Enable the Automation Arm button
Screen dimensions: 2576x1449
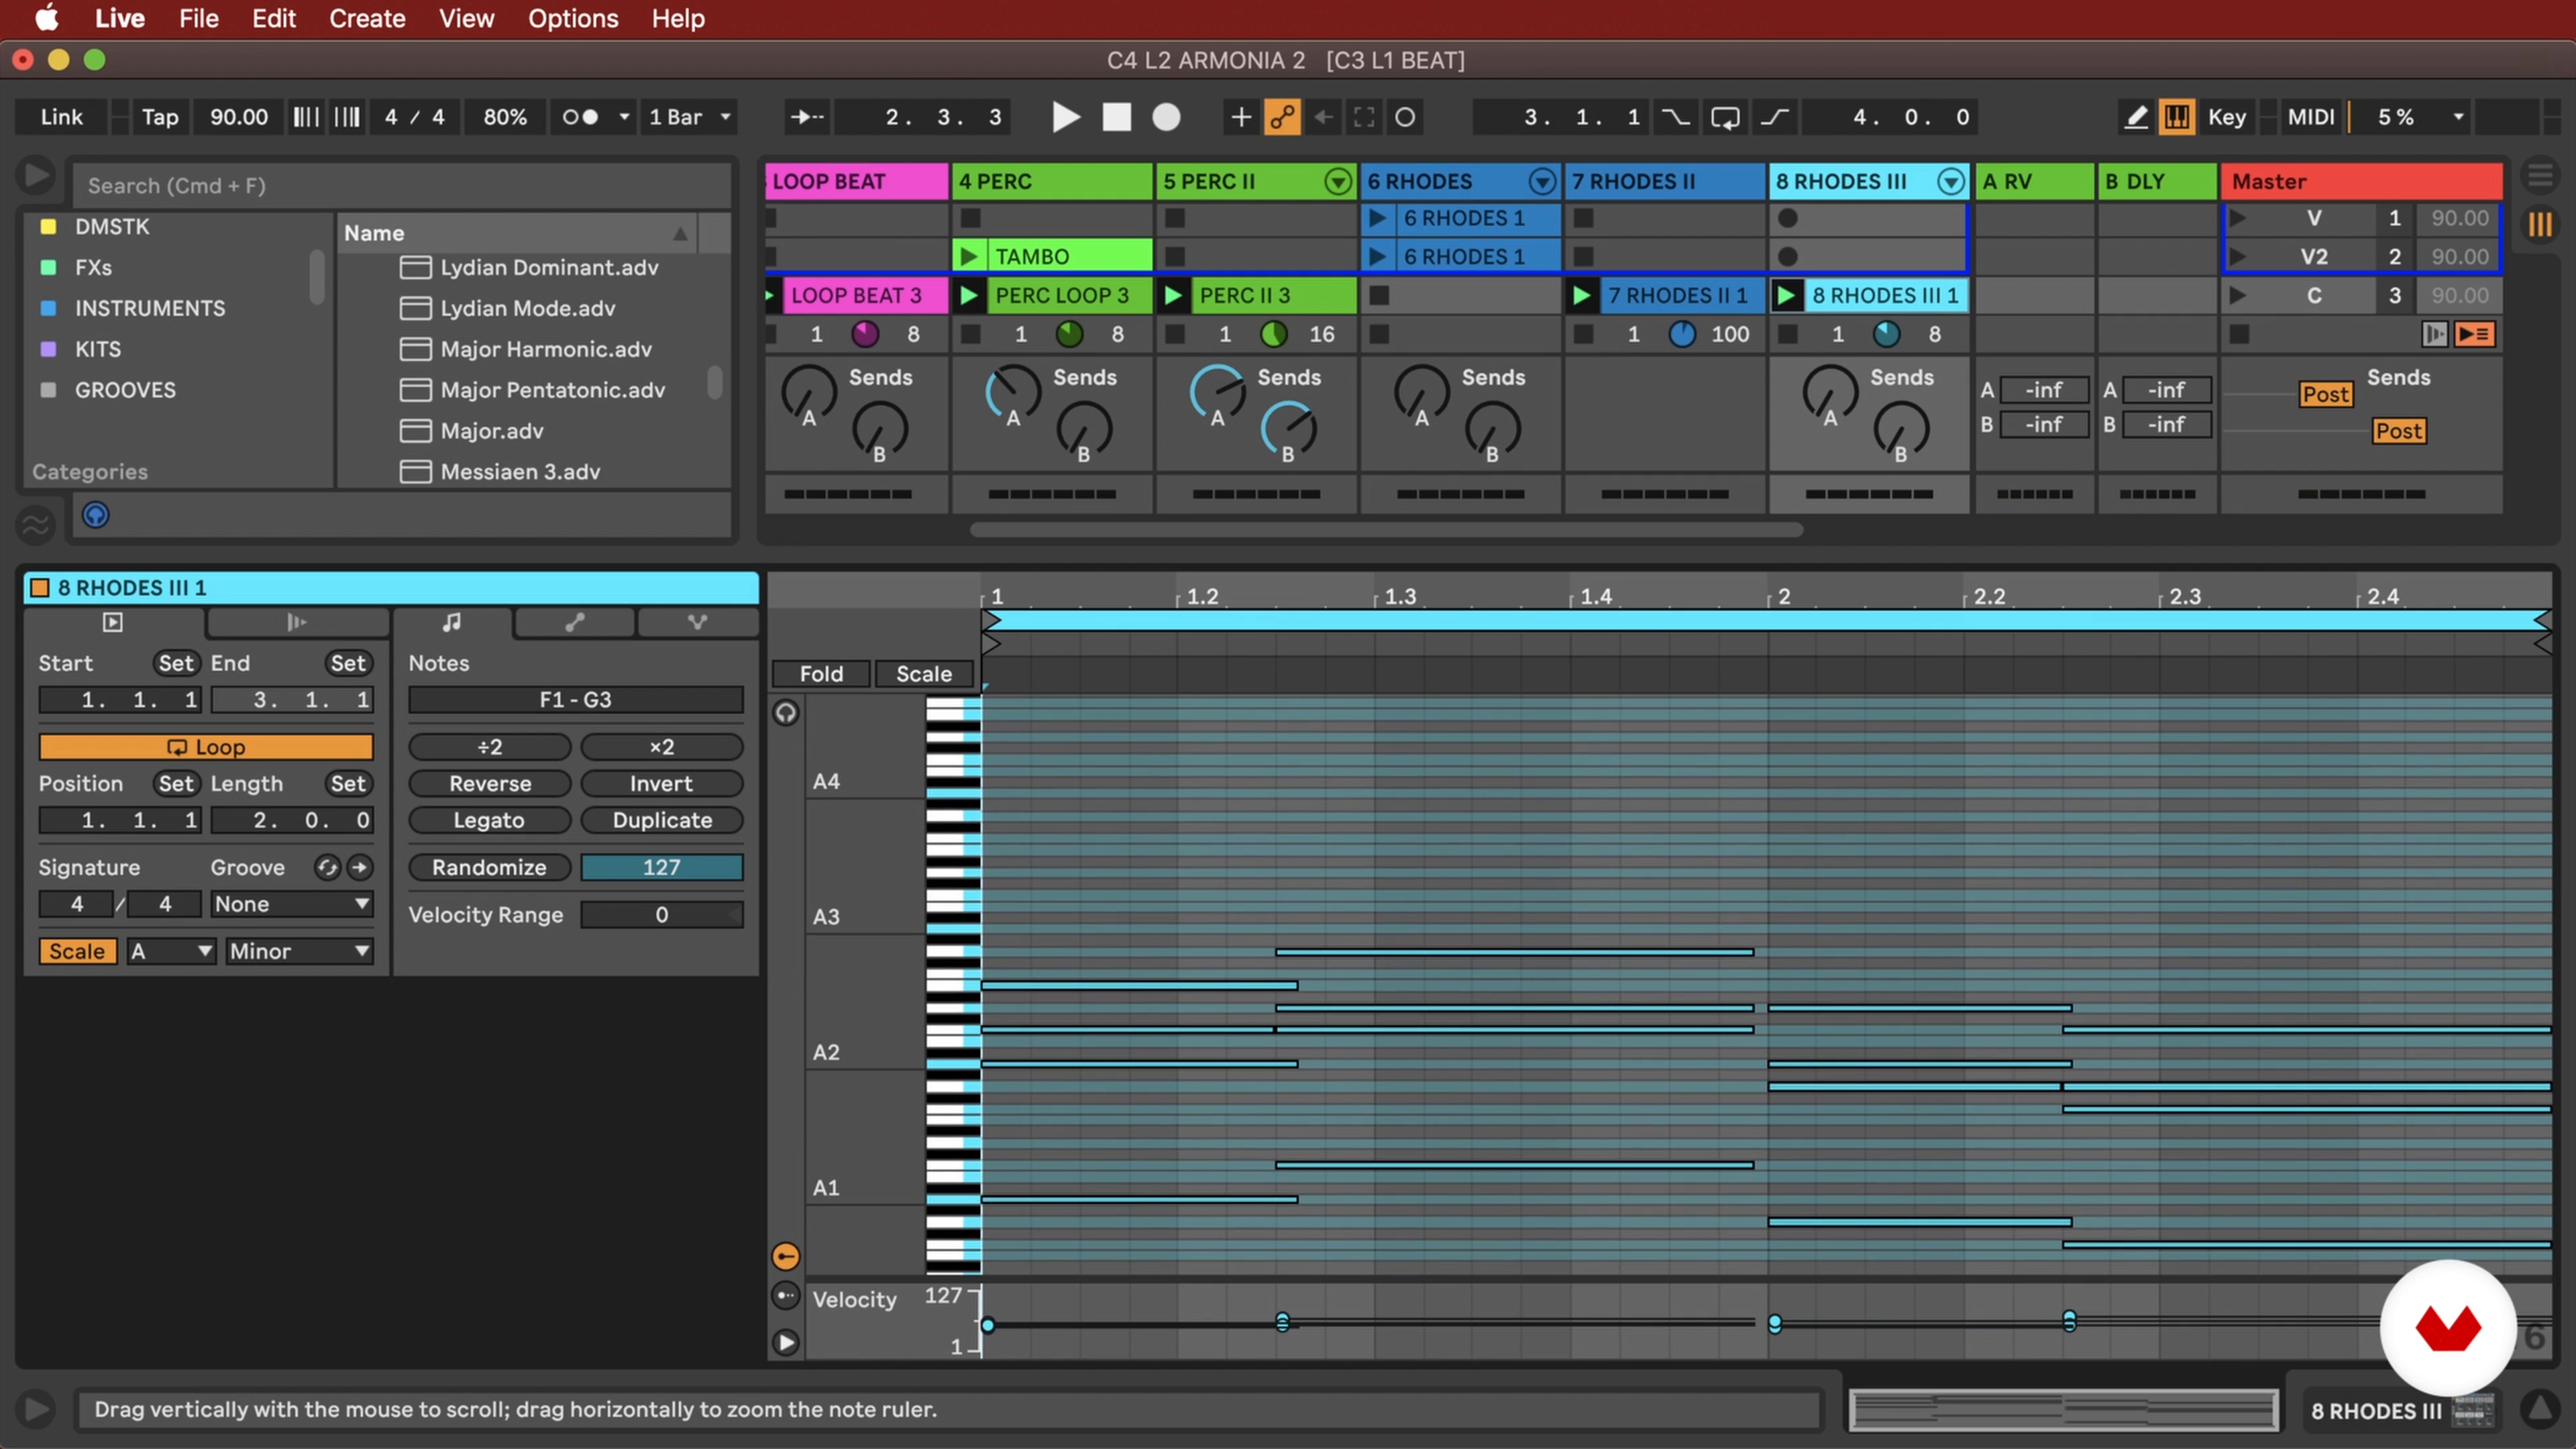1282,117
